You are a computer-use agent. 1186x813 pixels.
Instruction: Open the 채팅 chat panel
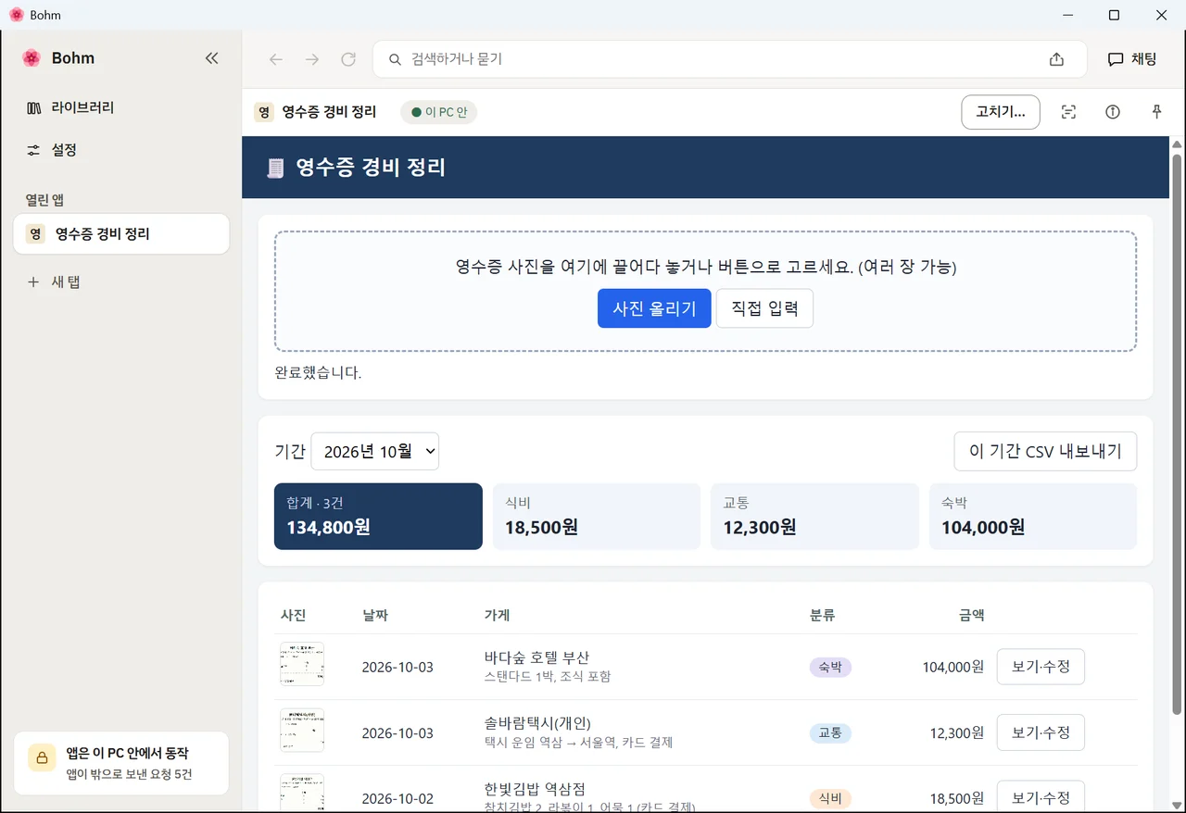(1132, 59)
